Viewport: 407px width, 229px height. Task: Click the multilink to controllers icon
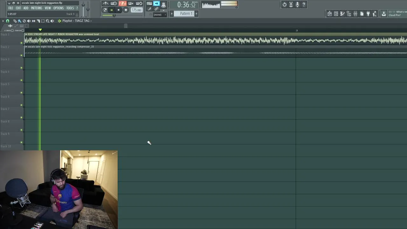tap(156, 9)
